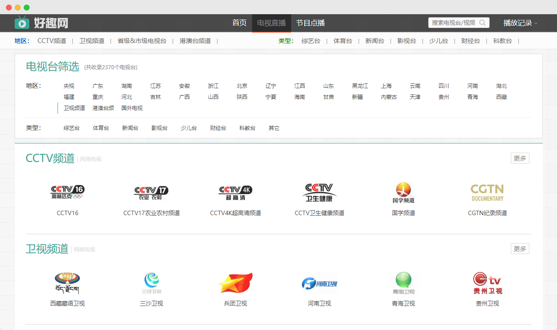Filter region by 新疆
557x330 pixels.
357,97
